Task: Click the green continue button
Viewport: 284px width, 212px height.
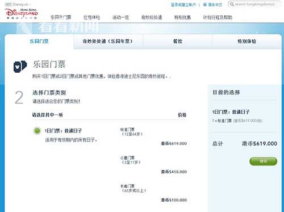Action: (263, 161)
